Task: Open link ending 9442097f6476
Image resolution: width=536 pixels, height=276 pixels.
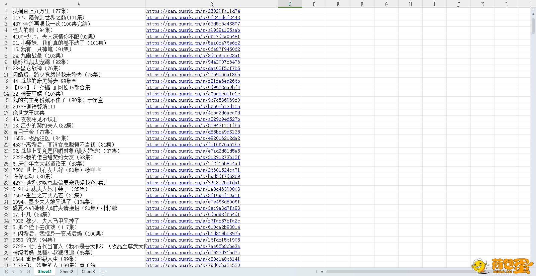Action: [x=193, y=62]
